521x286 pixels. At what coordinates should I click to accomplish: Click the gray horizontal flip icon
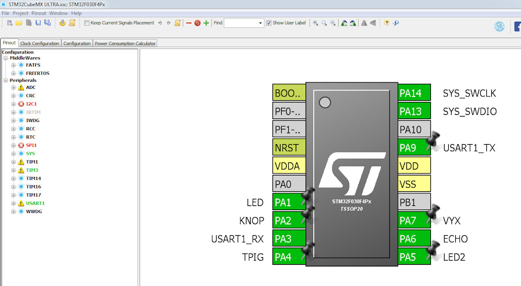(x=373, y=23)
